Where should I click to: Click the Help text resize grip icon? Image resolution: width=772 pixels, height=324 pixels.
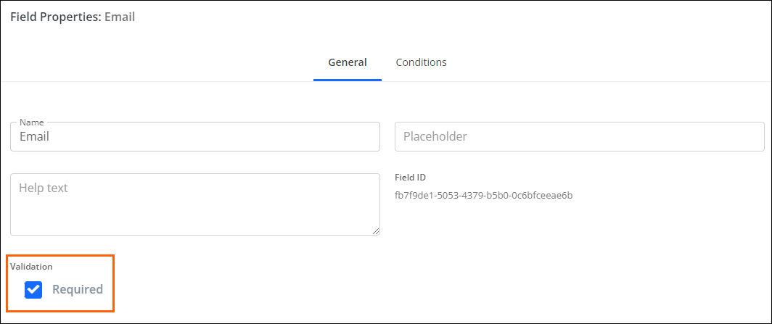pos(376,231)
